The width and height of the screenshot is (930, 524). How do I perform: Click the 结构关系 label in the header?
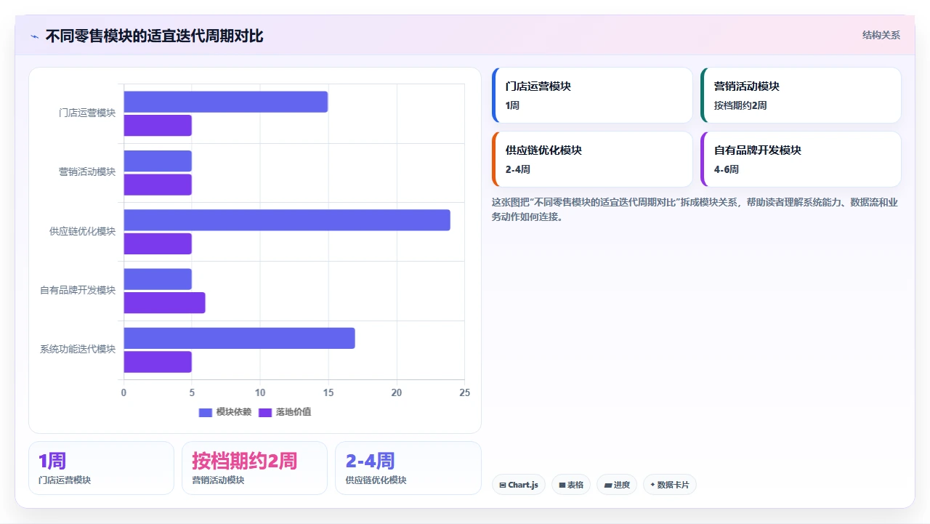coord(881,35)
